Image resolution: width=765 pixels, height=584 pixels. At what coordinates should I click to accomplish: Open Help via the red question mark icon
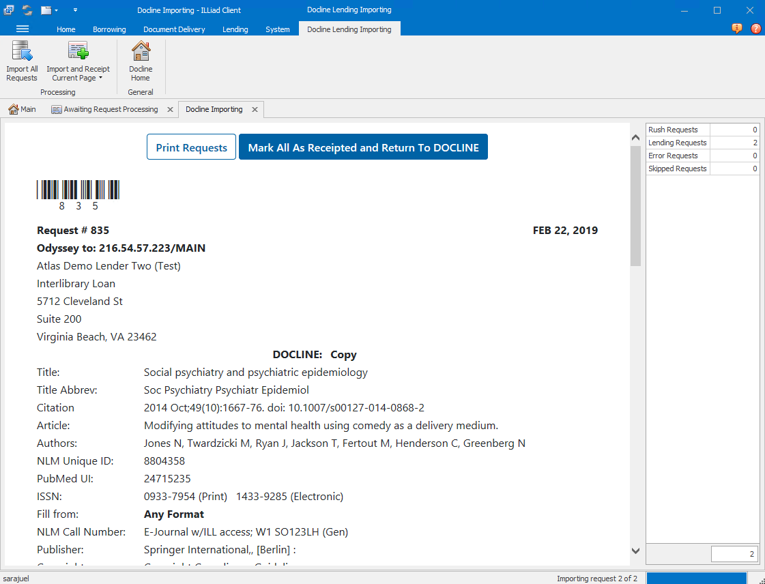pos(755,29)
